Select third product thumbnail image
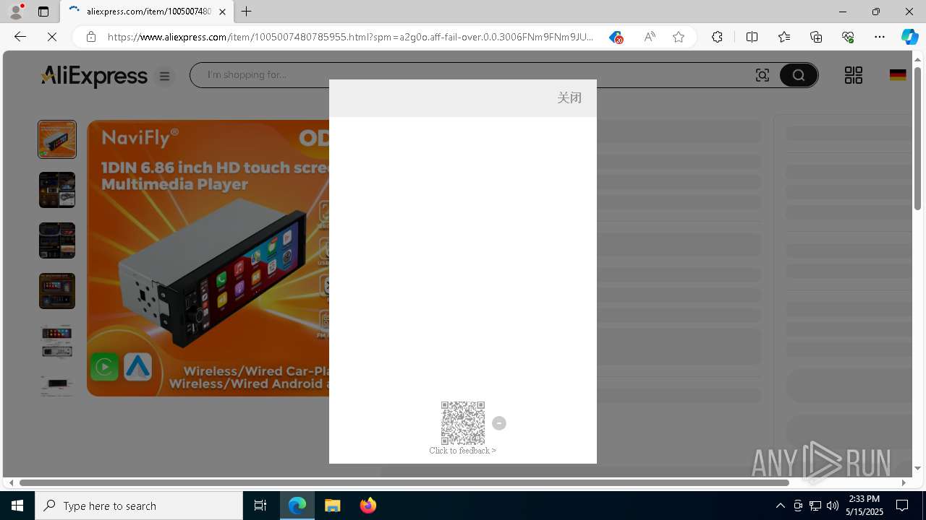This screenshot has width=926, height=520. pos(57,240)
